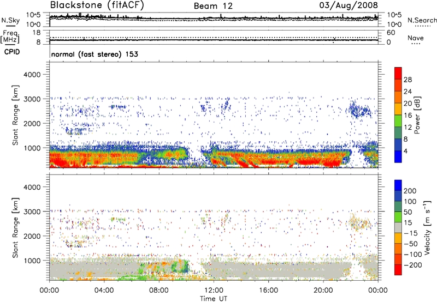Click the N.Sky legend label
437x302 pixels.
[10, 20]
